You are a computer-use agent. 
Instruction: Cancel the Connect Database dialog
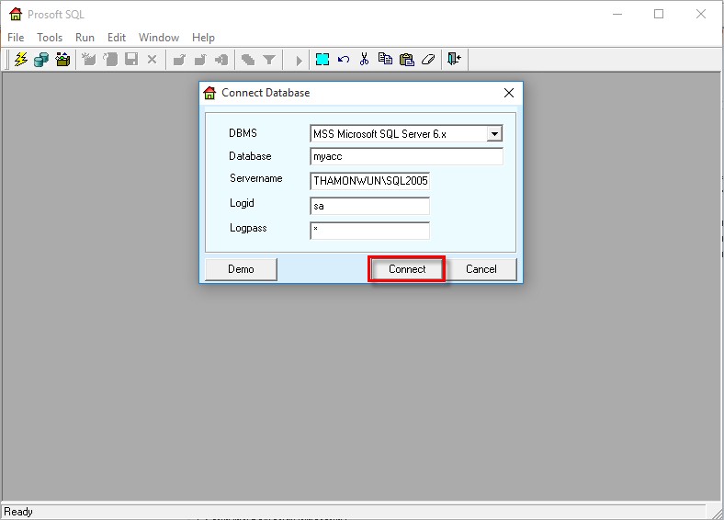coord(481,269)
